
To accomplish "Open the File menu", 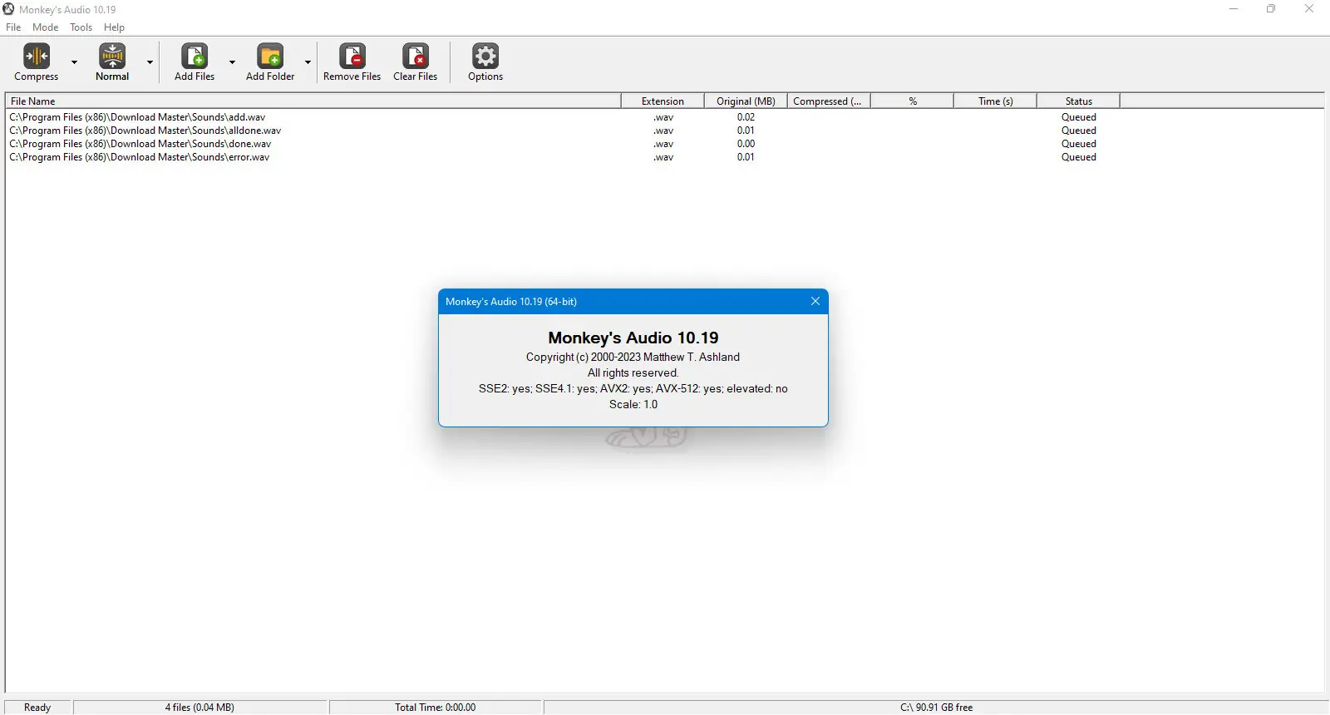I will pyautogui.click(x=13, y=27).
